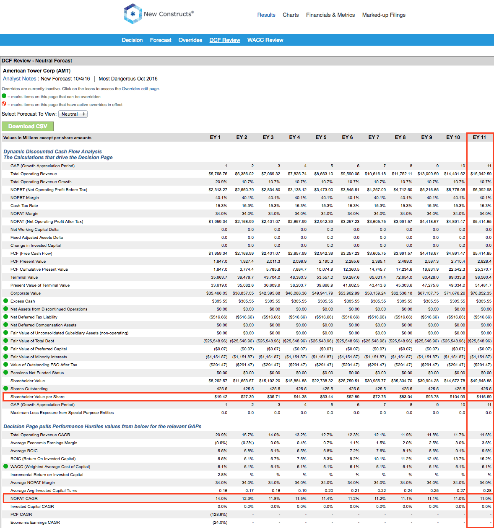Viewport: 494px width, 528px height.
Task: Open override for Pensions Net Funded Status
Action: (x=6, y=373)
